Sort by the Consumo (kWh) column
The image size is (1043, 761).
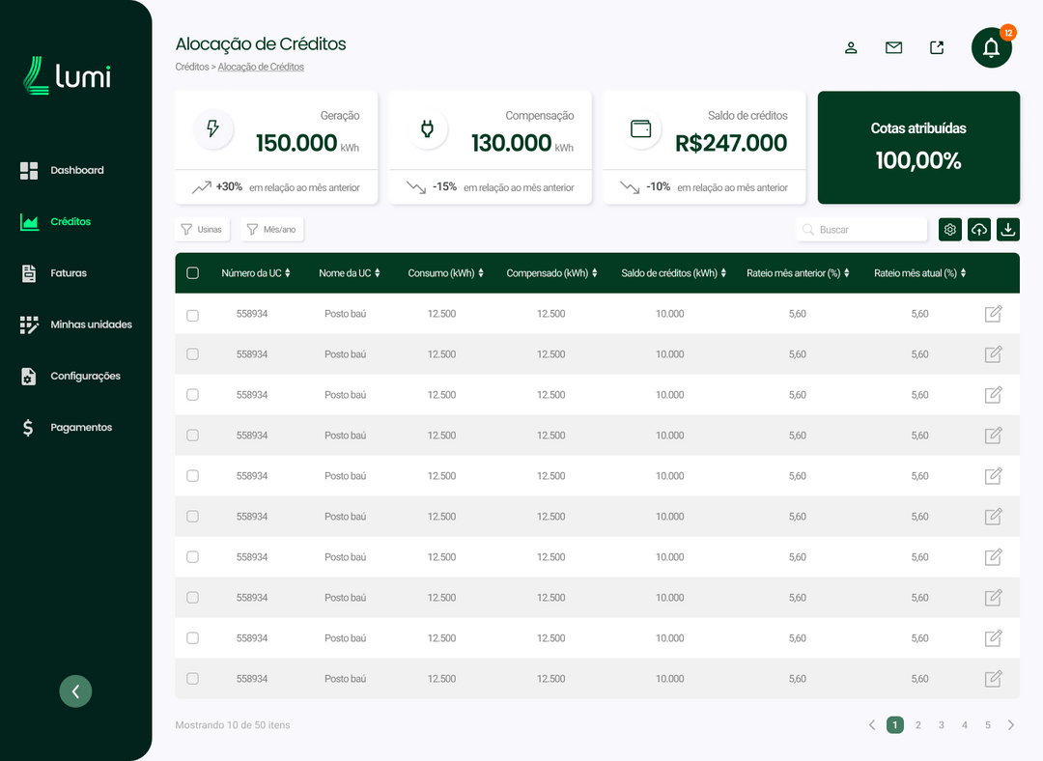[x=445, y=272]
